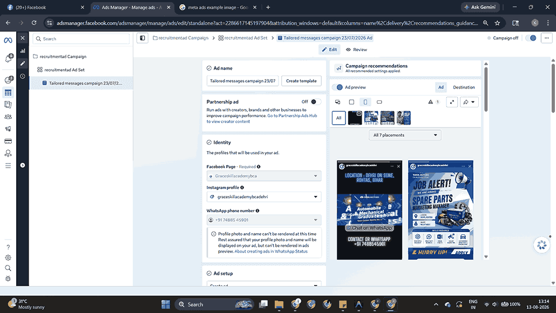Toggle the Campaign off switch
This screenshot has height=313, width=556.
pyautogui.click(x=531, y=38)
